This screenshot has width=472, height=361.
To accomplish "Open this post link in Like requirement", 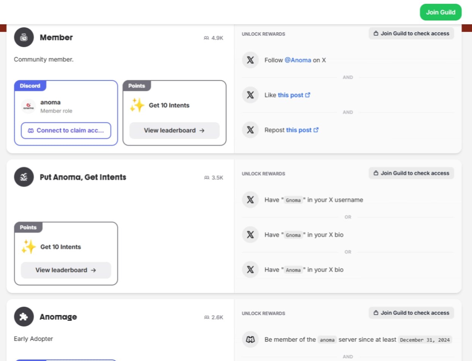I will point(294,95).
